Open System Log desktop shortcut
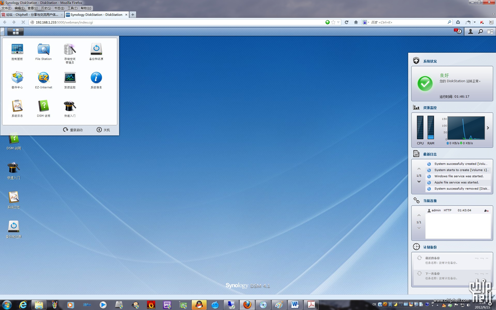Image resolution: width=496 pixels, height=310 pixels. tap(13, 200)
